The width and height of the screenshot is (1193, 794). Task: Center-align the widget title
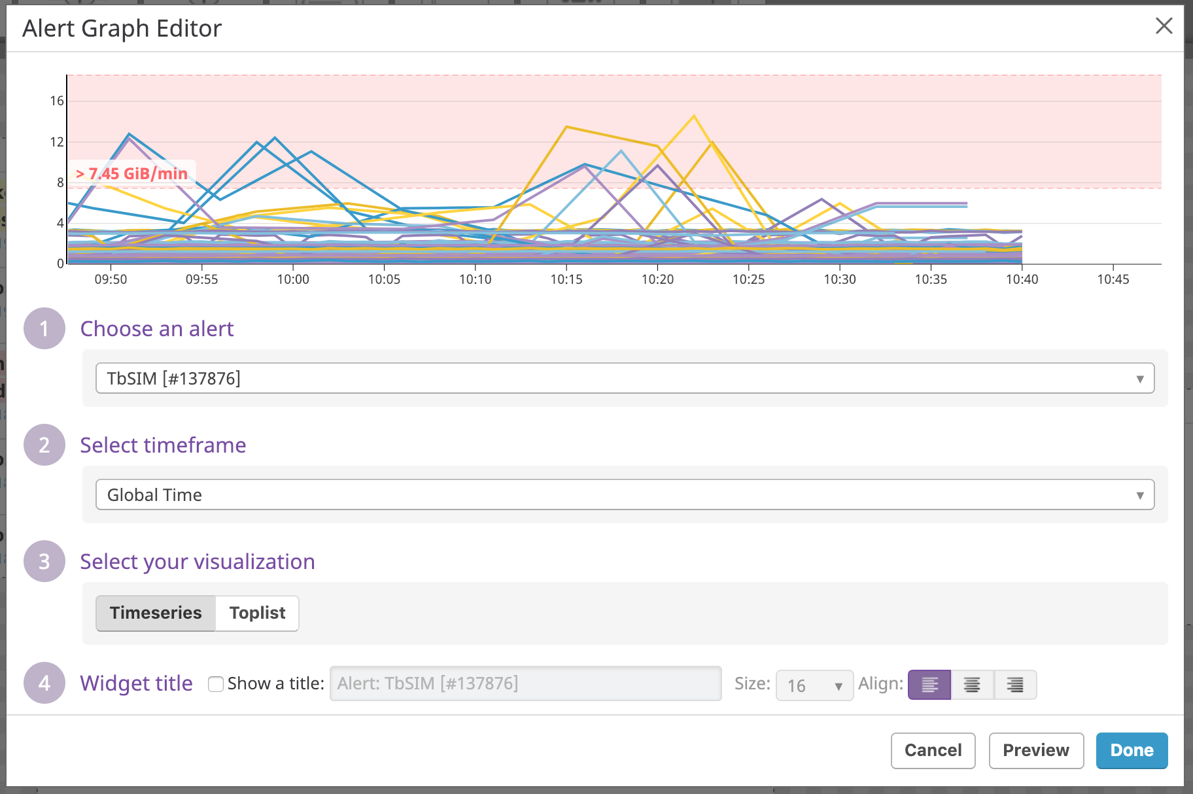pos(971,685)
